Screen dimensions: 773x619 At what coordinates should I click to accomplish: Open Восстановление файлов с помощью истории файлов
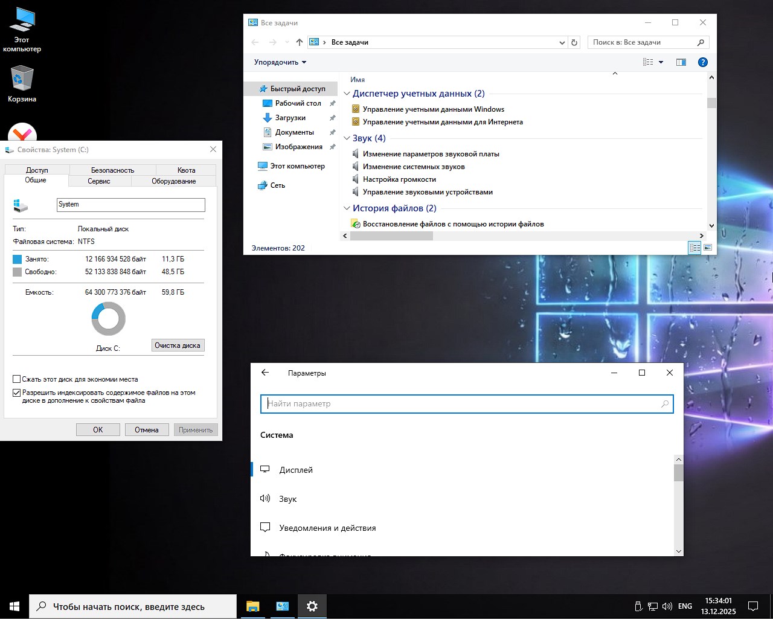pyautogui.click(x=452, y=223)
